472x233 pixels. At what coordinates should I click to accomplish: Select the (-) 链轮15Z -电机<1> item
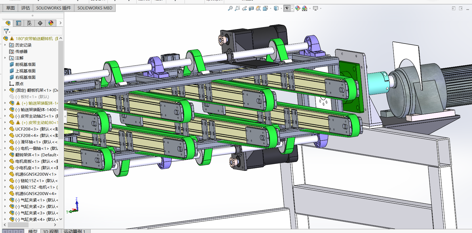coord(37,187)
